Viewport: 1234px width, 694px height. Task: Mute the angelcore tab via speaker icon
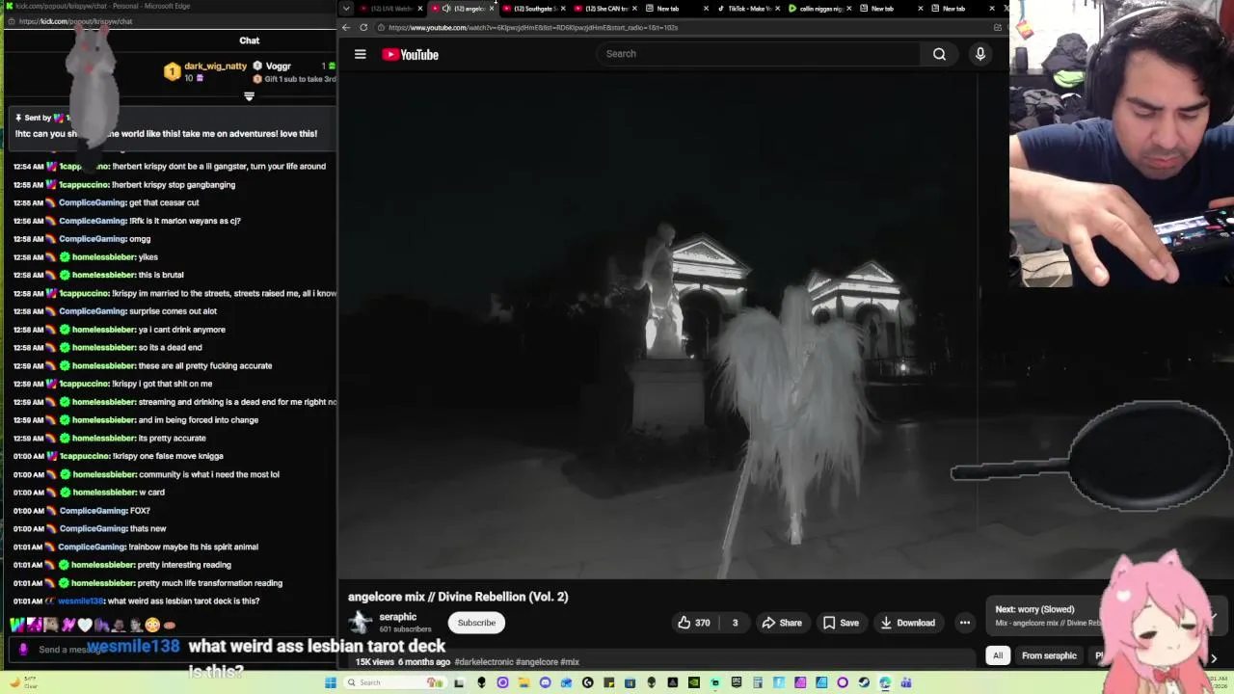(x=446, y=9)
